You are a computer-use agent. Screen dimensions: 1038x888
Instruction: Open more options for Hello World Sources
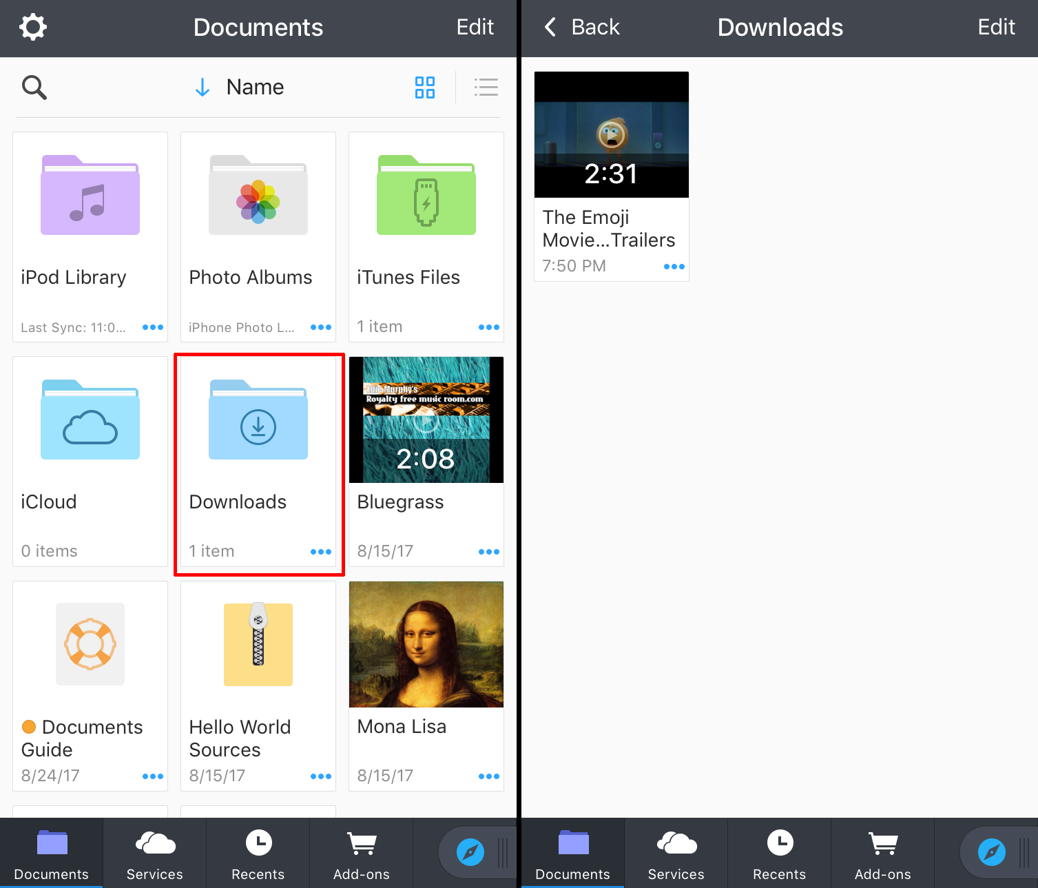[321, 776]
